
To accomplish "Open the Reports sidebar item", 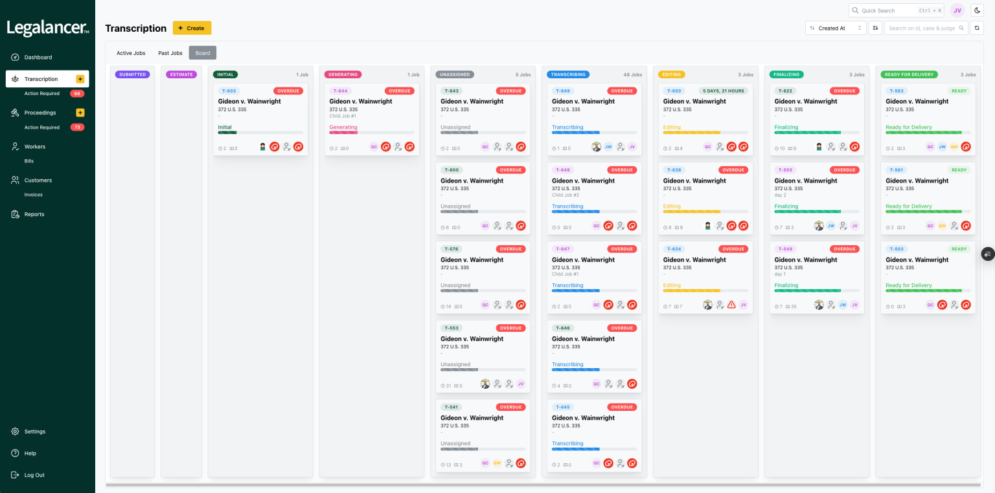I will click(34, 214).
